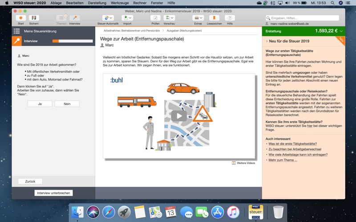This screenshot has height=222, width=356.
Task: Open Messages in the Dock
Action: (186, 212)
